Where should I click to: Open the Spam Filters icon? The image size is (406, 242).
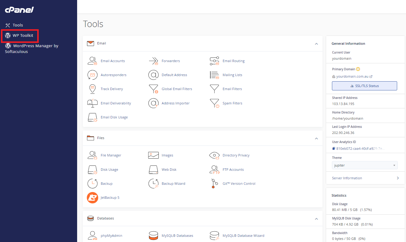[214, 103]
